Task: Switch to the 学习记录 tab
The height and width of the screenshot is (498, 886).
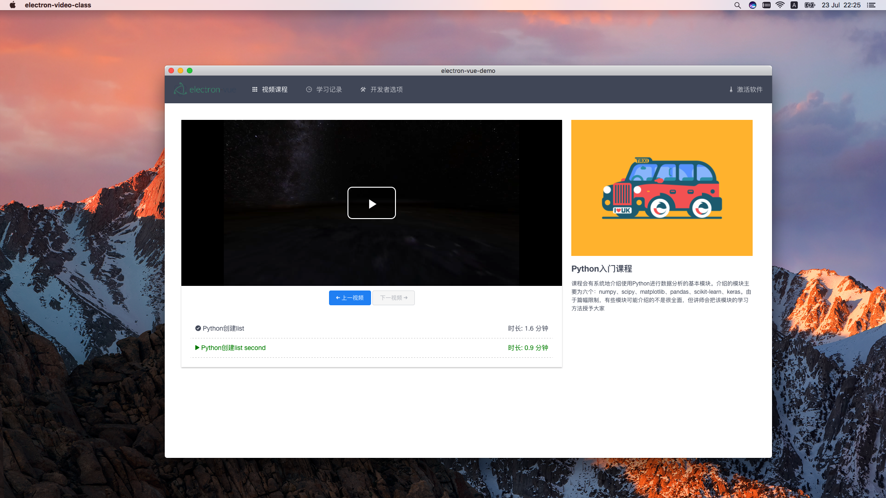Action: tap(329, 89)
